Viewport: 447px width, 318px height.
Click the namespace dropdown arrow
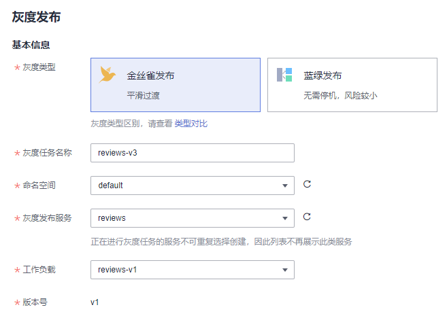285,185
